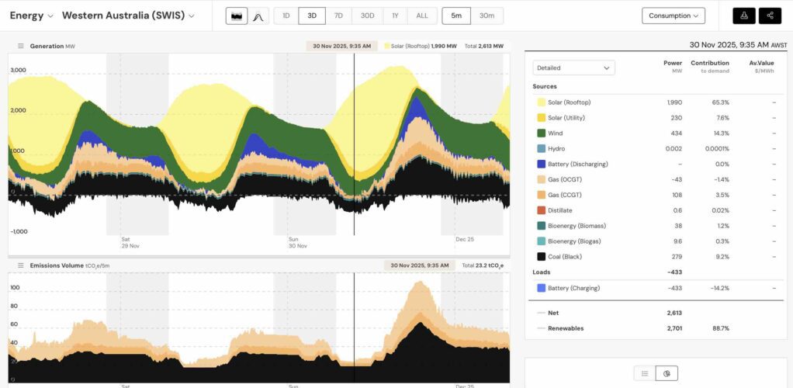Click the share icon button
The width and height of the screenshot is (793, 388).
770,16
